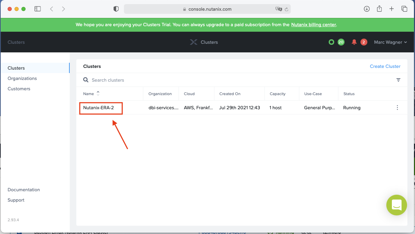The width and height of the screenshot is (415, 234).
Task: Open the Documentation link
Action: click(x=24, y=190)
